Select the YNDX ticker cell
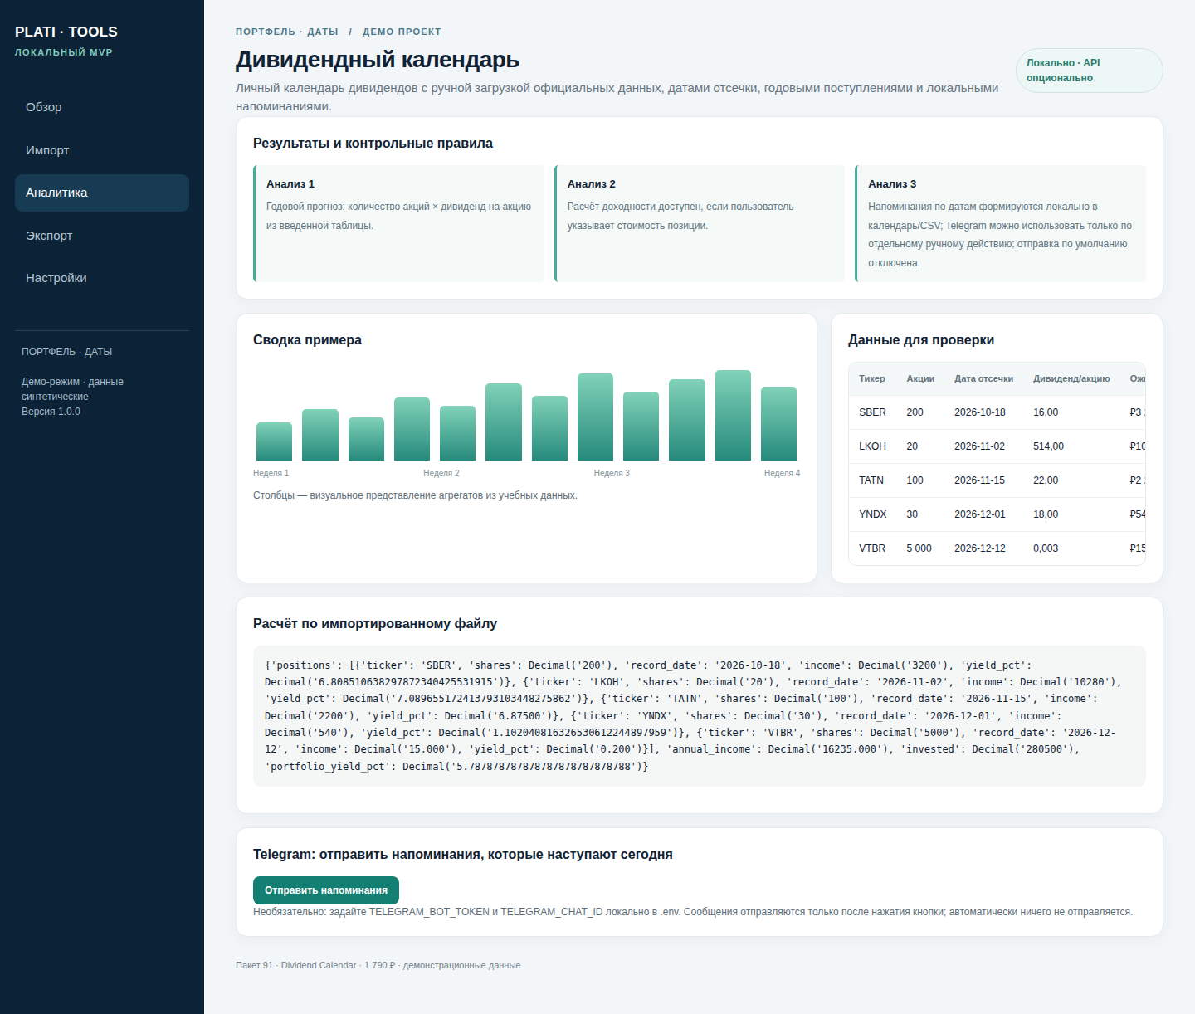The width and height of the screenshot is (1195, 1014). [x=873, y=514]
